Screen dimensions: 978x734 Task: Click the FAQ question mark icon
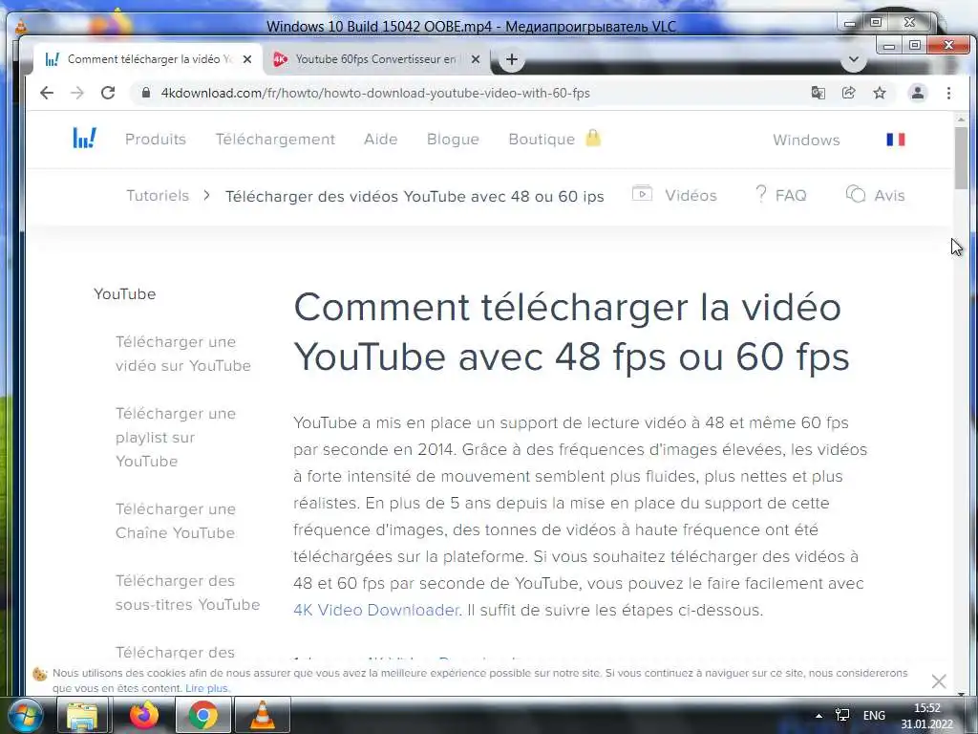760,193
